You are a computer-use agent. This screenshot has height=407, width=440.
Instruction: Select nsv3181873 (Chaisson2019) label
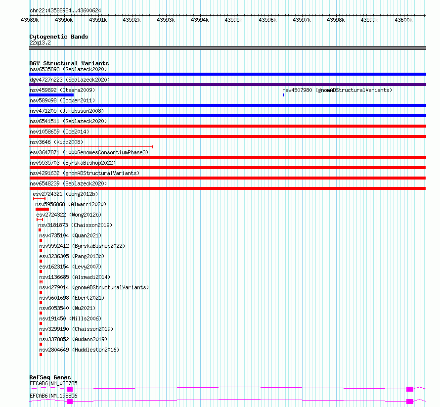pyautogui.click(x=75, y=225)
